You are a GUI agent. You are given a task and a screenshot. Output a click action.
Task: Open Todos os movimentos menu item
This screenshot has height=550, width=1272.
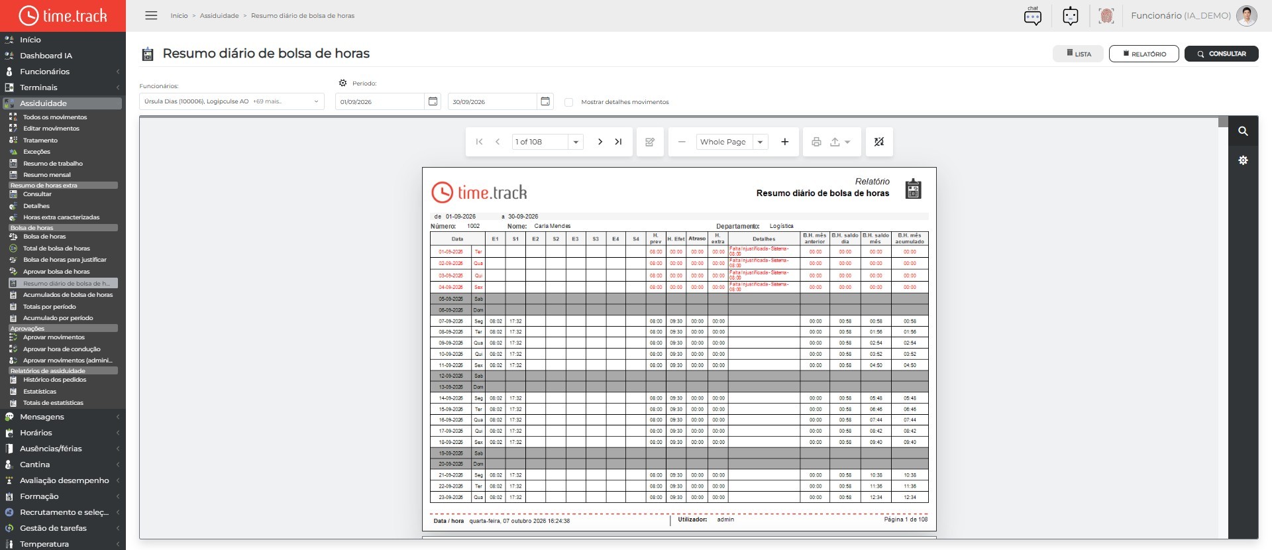click(x=55, y=117)
